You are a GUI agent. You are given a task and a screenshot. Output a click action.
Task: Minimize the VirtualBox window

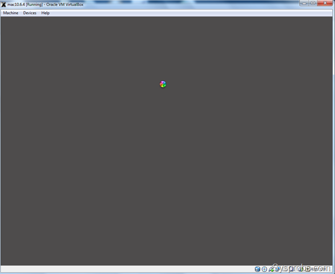pyautogui.click(x=304, y=3)
